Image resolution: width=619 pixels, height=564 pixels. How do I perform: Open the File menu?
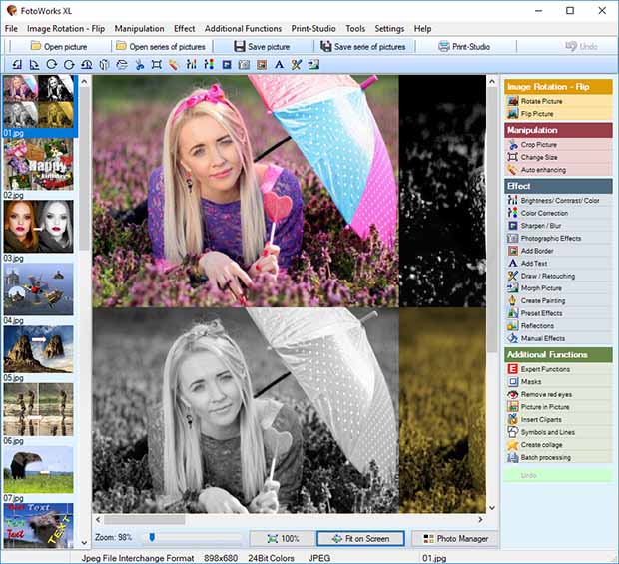pos(11,28)
